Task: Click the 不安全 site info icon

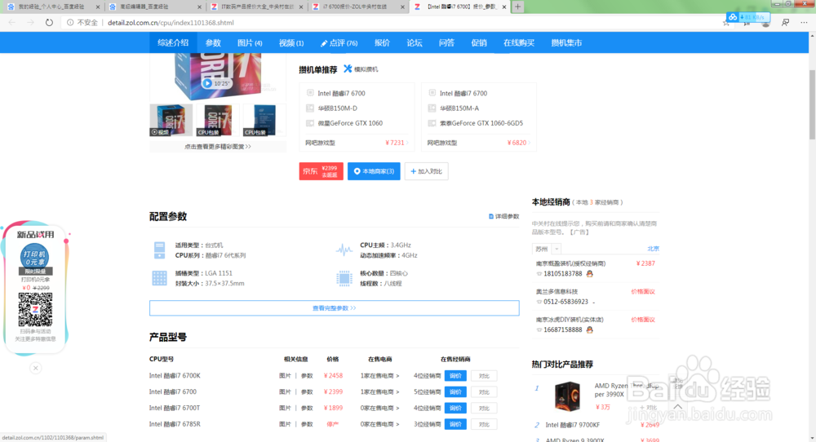Action: 69,22
